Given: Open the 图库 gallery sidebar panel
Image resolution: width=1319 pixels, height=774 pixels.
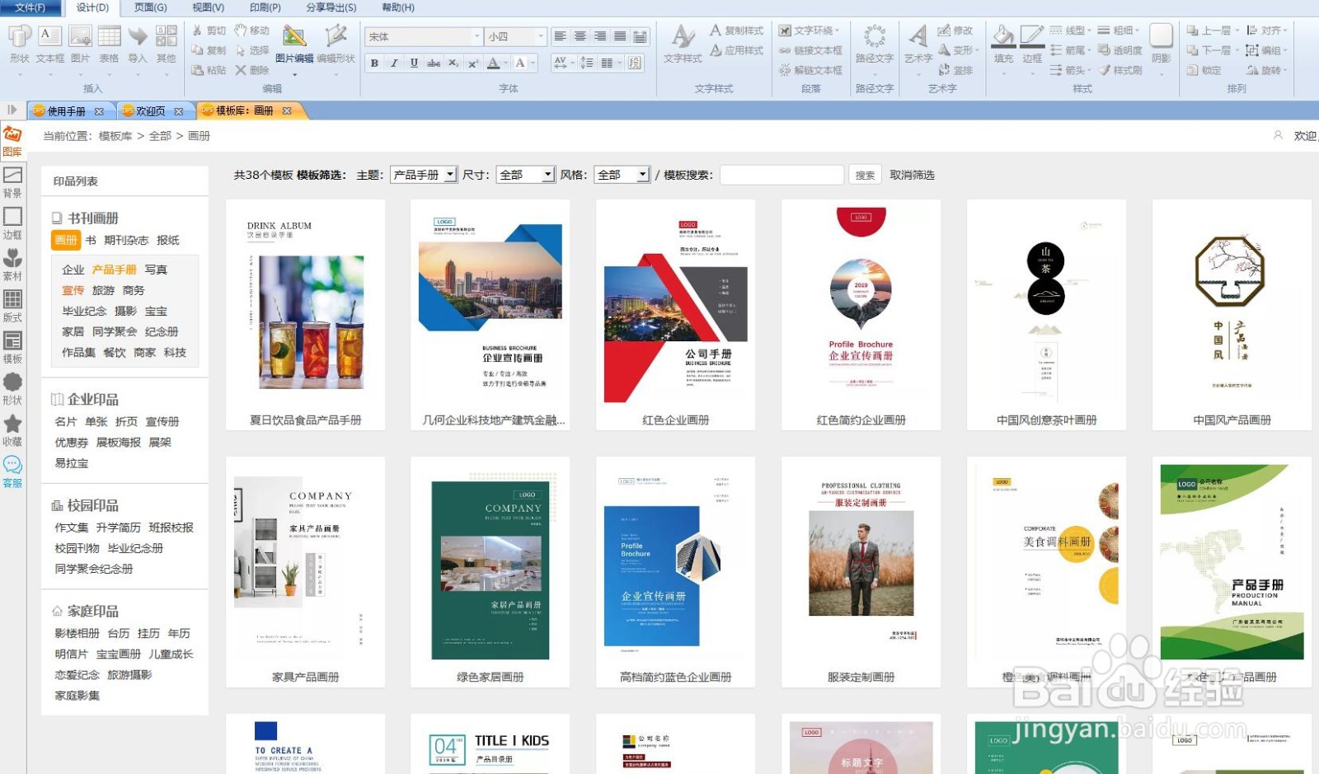Looking at the screenshot, I should tap(12, 141).
